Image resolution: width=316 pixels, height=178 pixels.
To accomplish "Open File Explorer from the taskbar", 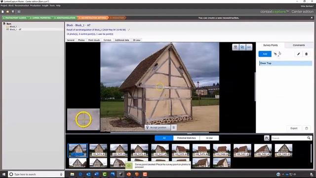I will point(73,174).
